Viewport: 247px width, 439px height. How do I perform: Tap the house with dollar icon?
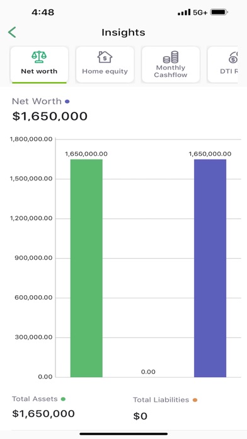pos(105,57)
